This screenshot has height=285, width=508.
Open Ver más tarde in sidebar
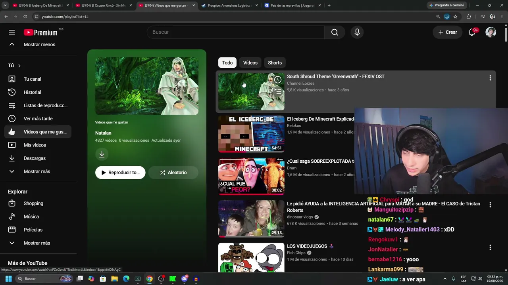[x=38, y=119]
